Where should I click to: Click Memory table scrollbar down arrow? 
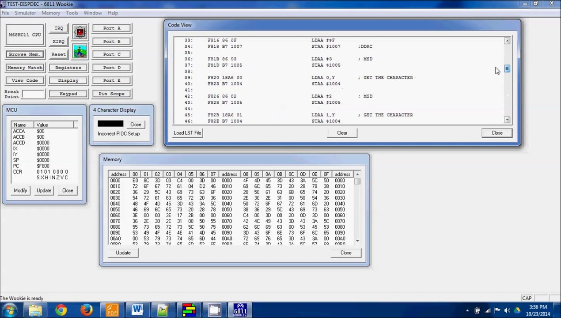tap(357, 241)
